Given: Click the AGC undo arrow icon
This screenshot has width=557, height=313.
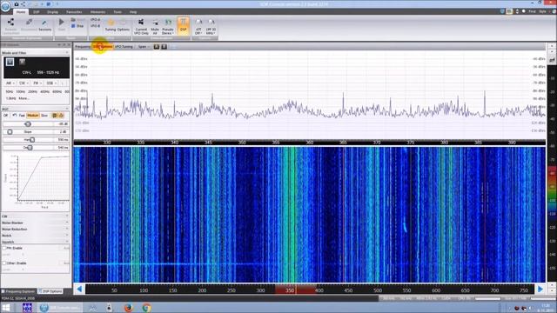Looking at the screenshot, I should pyautogui.click(x=15, y=116).
